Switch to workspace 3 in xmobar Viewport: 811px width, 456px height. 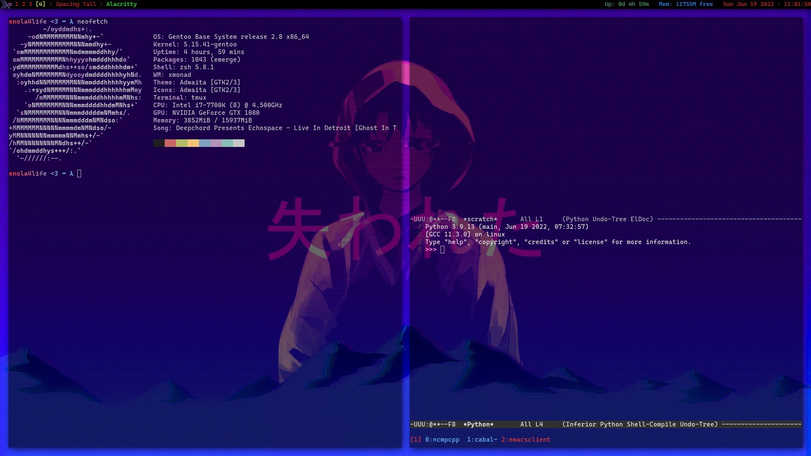pos(30,4)
